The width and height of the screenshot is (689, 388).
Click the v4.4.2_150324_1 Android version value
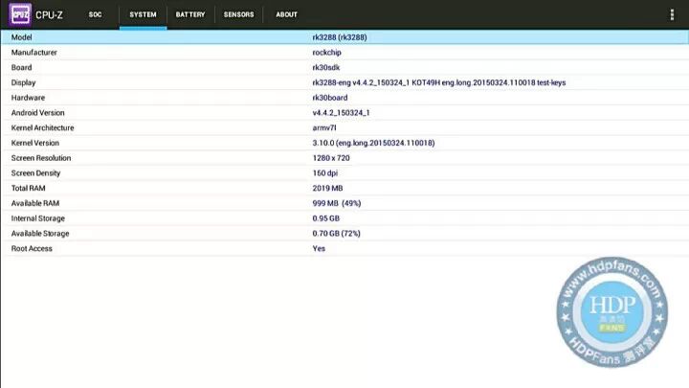point(341,113)
